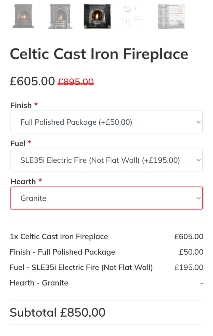Click the Fuel - SLE35i Electric Fire summary line
This screenshot has height=336, width=213.
(81, 267)
